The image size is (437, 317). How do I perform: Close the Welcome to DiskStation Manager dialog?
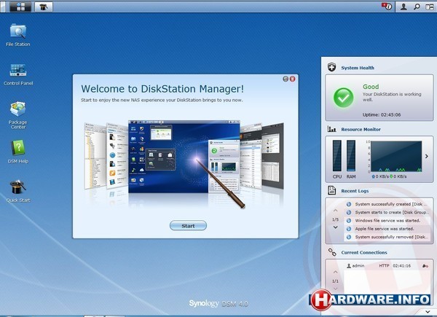[292, 78]
